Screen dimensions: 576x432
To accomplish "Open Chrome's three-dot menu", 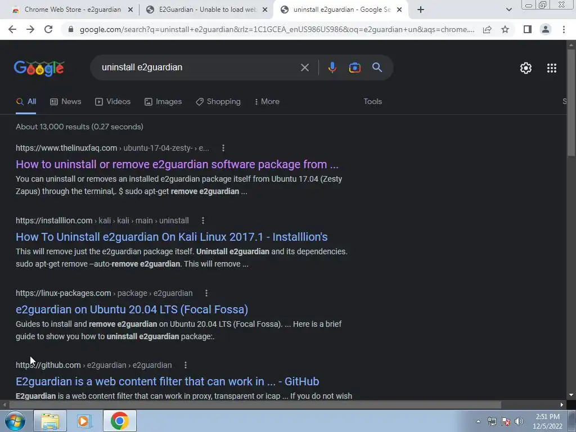I will (x=564, y=29).
